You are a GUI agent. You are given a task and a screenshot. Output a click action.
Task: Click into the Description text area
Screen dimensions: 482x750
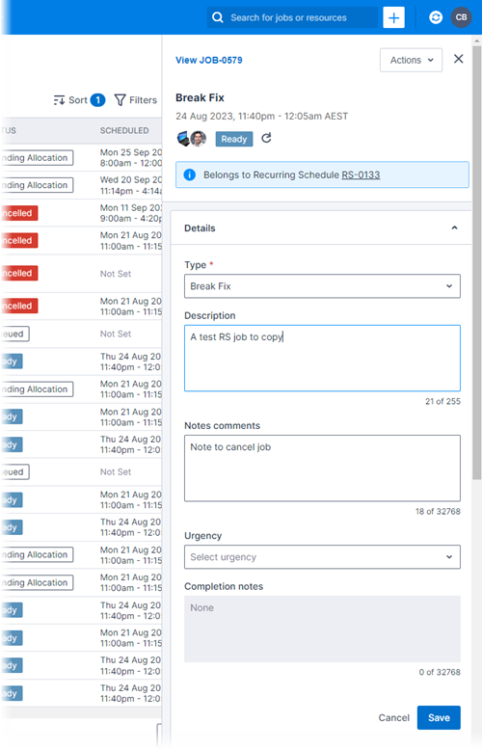[322, 359]
